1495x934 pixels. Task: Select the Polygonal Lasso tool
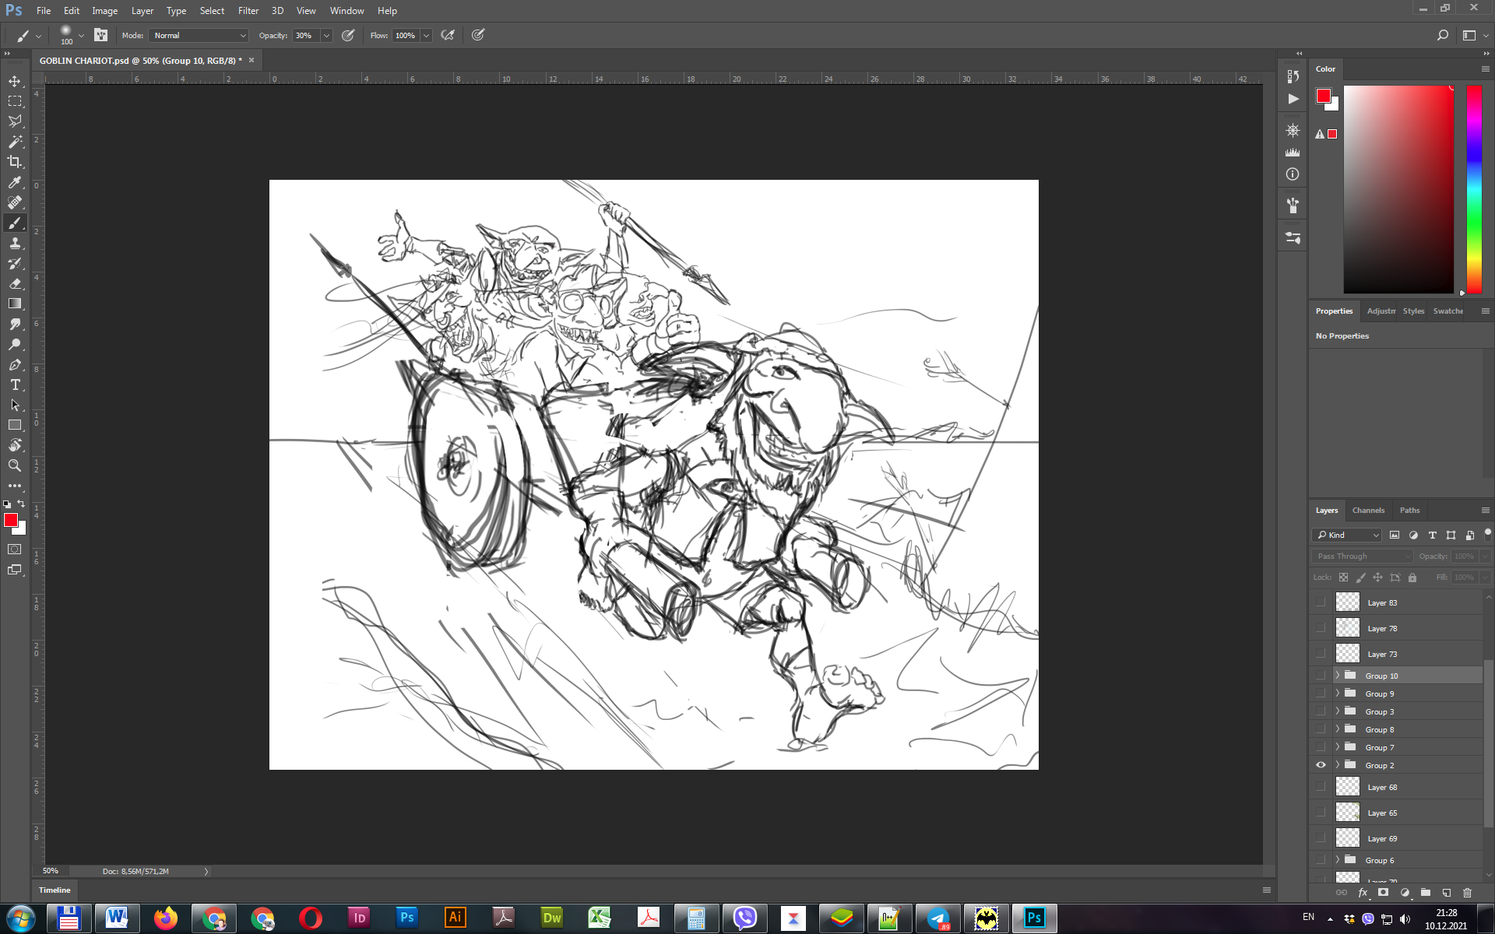tap(15, 121)
